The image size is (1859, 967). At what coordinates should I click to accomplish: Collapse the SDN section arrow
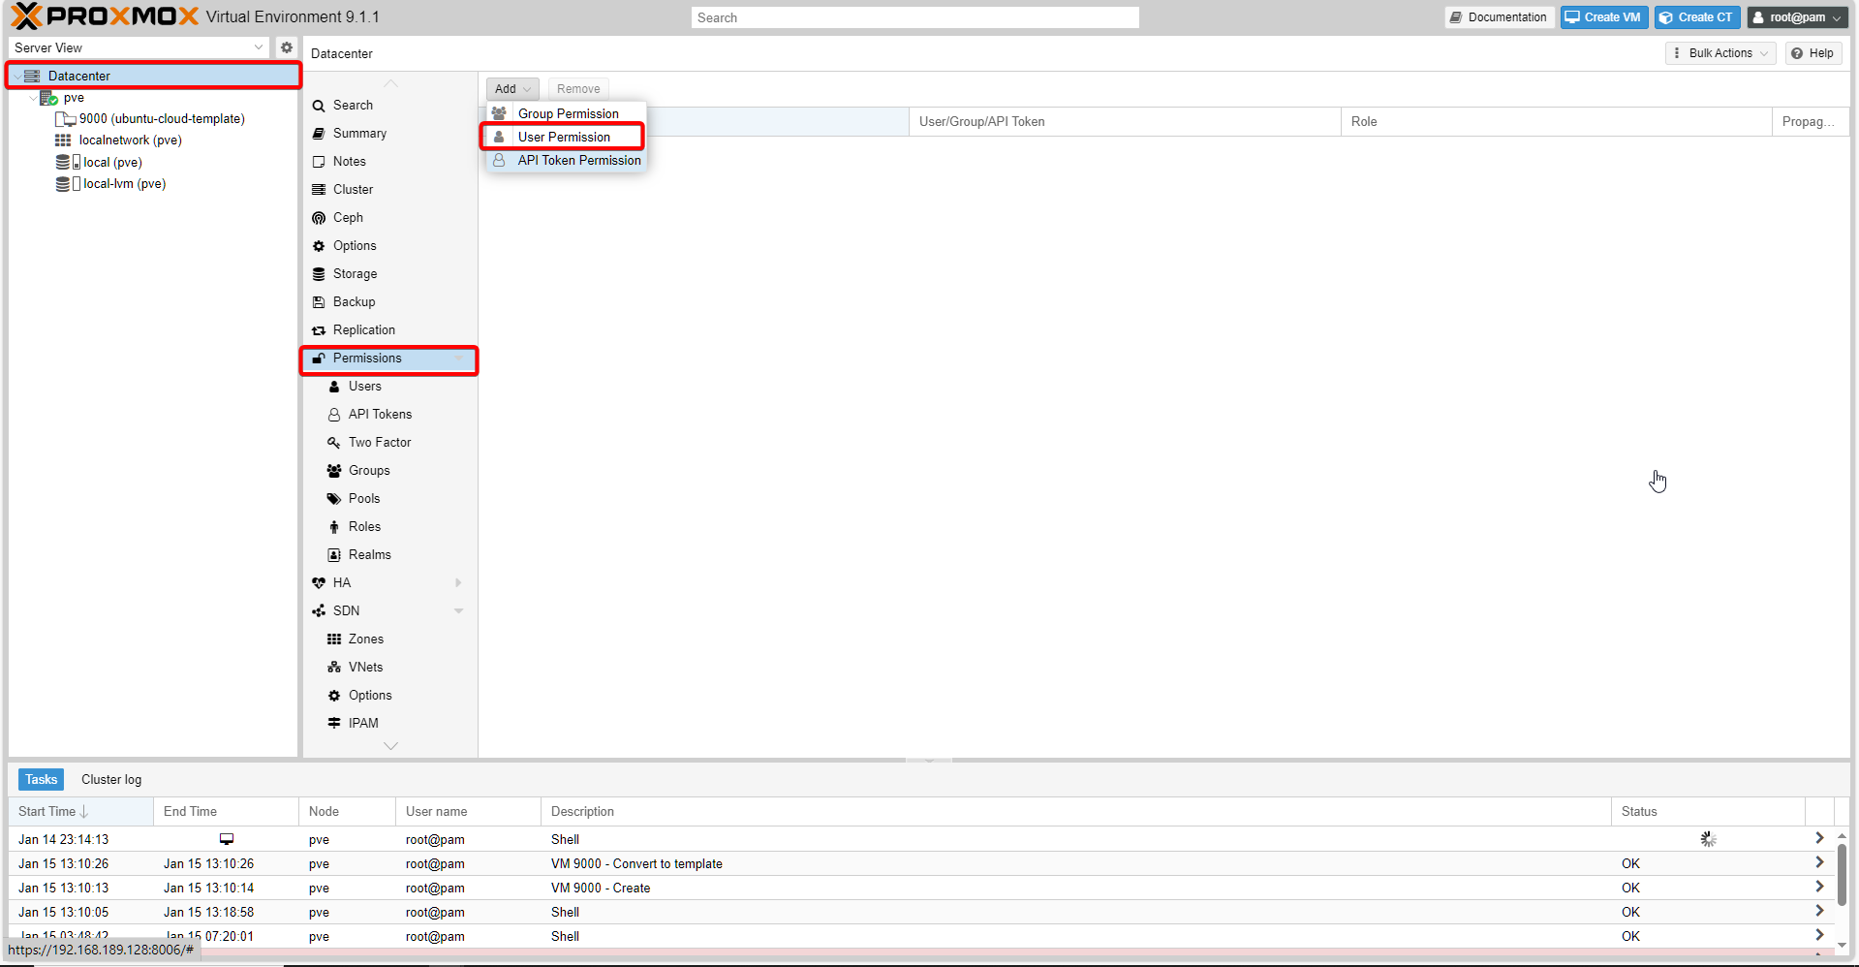point(458,611)
